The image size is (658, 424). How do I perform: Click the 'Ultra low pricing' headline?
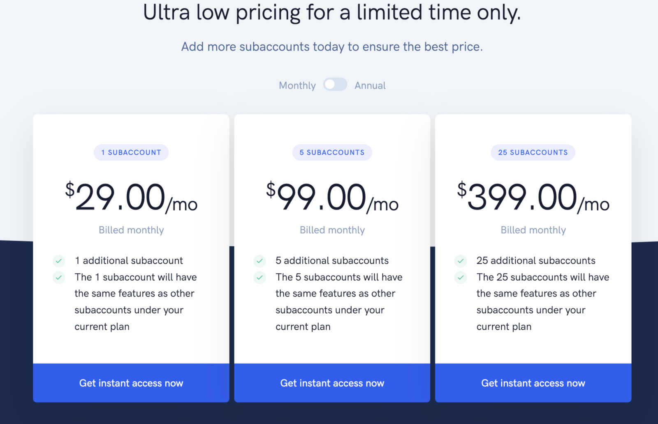pos(332,12)
